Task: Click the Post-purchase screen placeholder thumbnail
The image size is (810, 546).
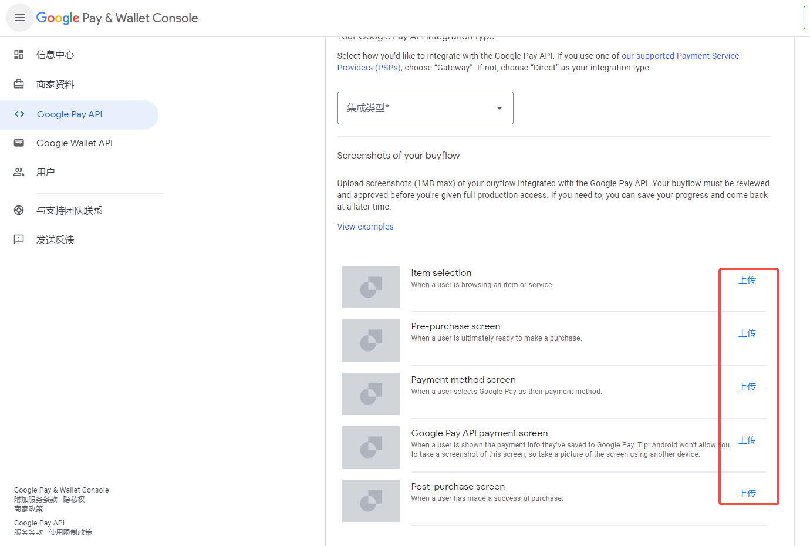Action: (x=371, y=501)
